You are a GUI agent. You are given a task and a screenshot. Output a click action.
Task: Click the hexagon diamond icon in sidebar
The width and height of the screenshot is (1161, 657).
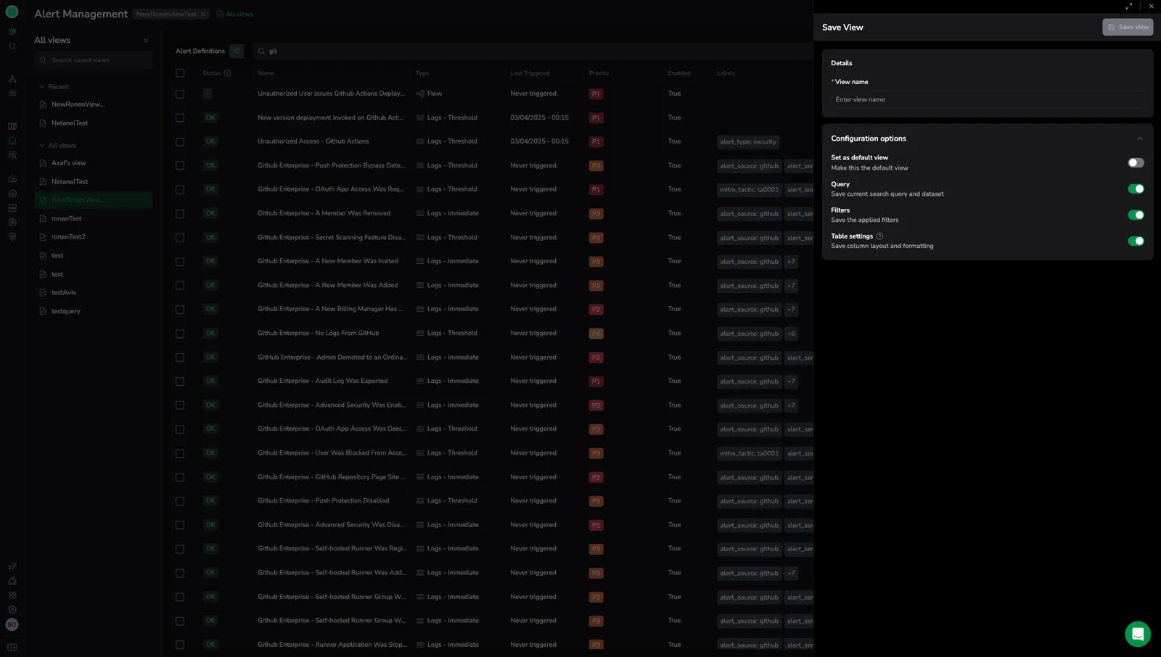click(12, 223)
